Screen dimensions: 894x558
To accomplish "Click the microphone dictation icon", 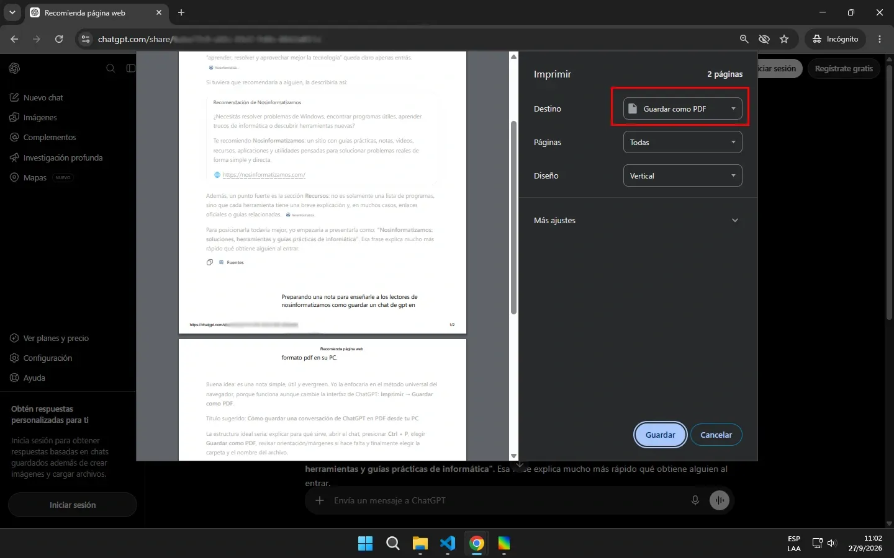I will pos(695,500).
